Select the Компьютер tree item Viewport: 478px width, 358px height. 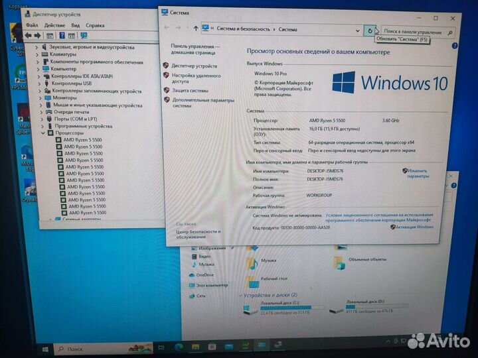tap(64, 69)
